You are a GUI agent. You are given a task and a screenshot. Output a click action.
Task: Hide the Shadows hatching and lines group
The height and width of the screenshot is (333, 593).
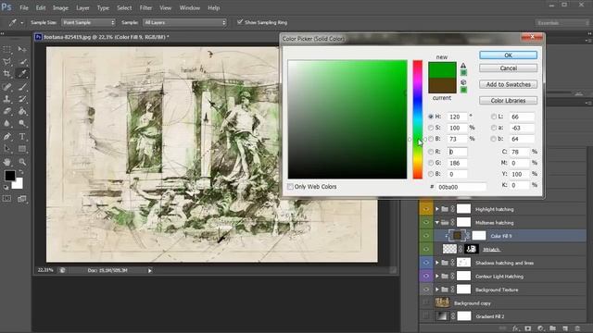426,263
